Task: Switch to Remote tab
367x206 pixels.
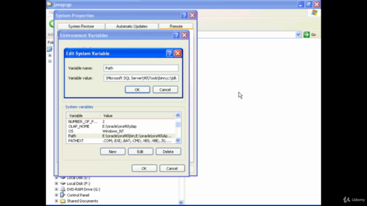Action: [x=176, y=26]
